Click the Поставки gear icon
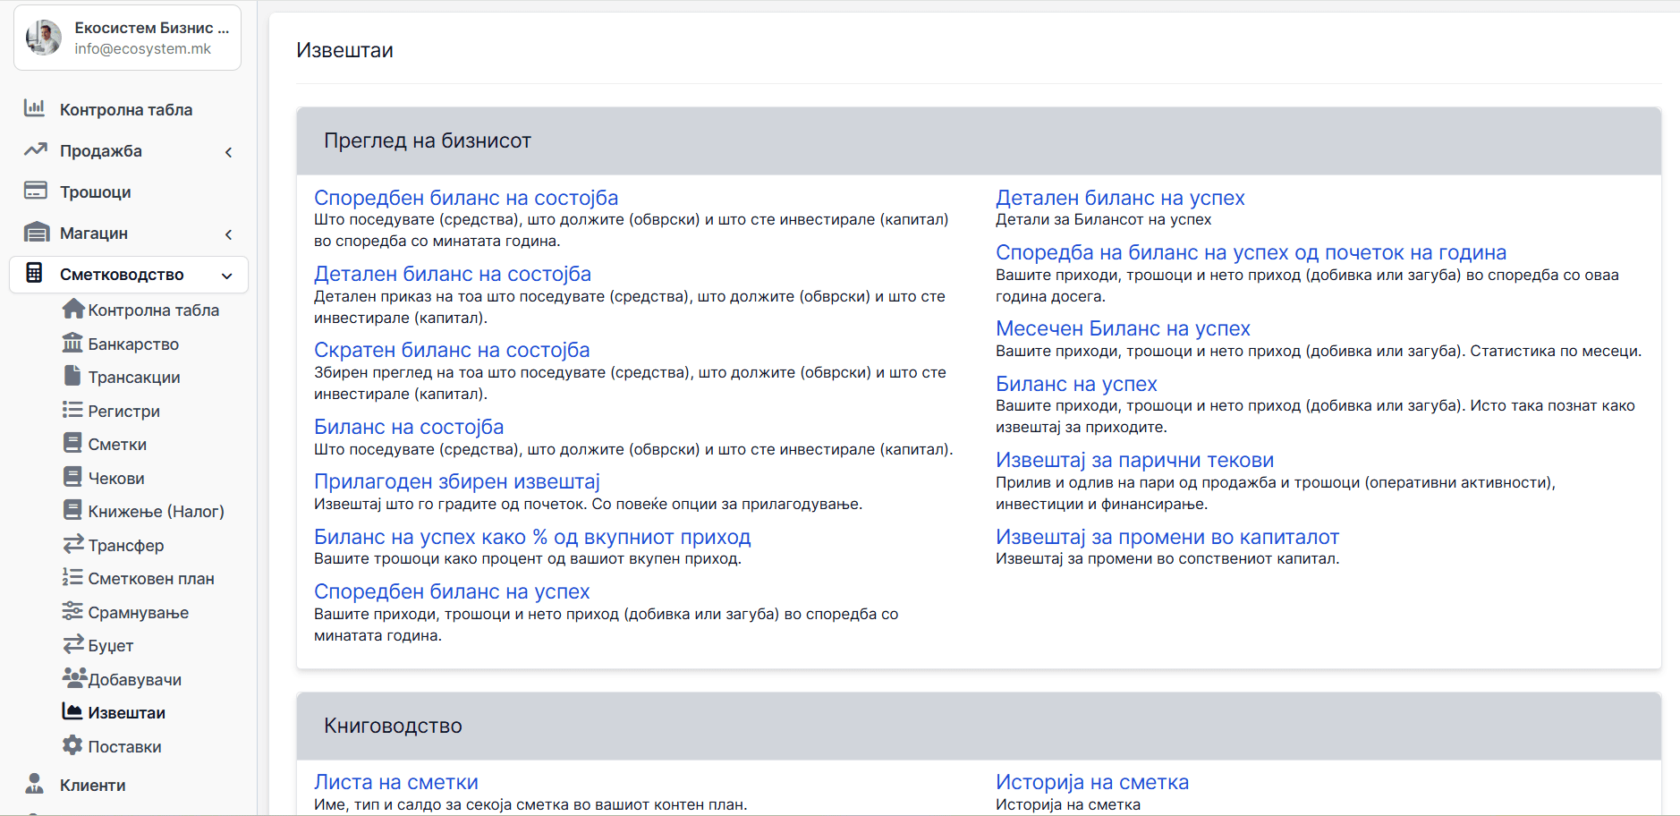The image size is (1680, 816). 72,745
